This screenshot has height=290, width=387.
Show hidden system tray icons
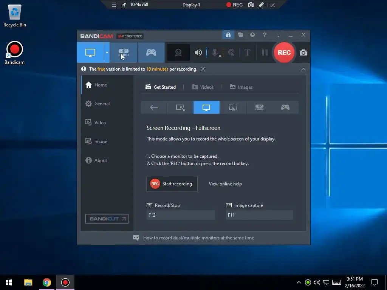coord(299,282)
